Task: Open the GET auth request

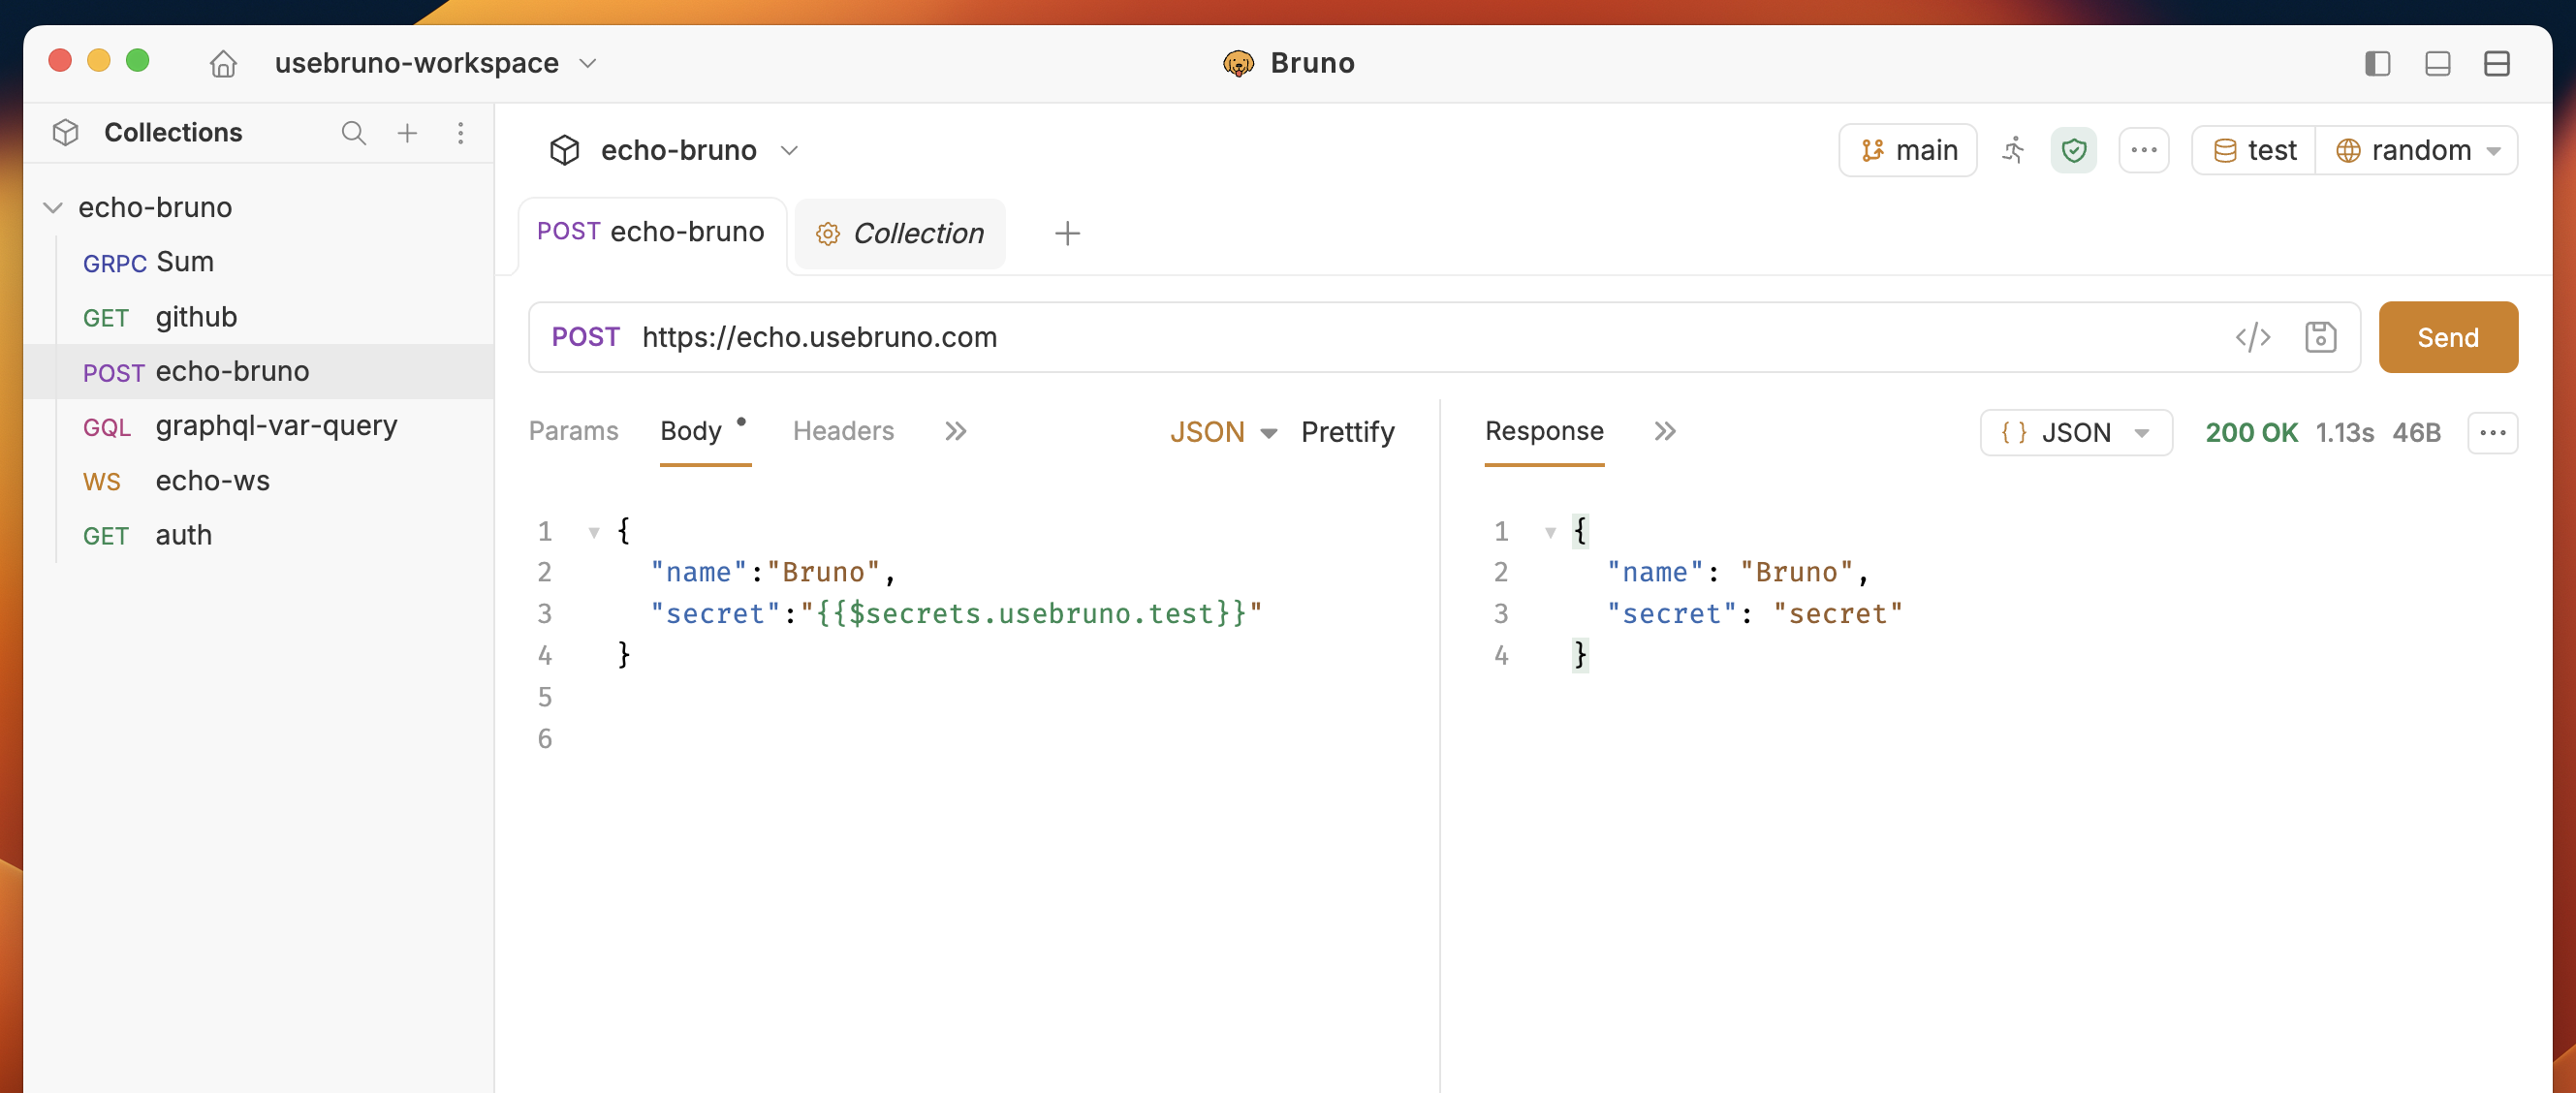Action: (260, 535)
